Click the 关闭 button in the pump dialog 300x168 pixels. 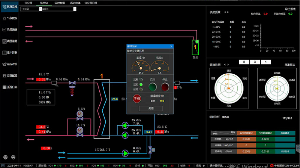(x=151, y=108)
